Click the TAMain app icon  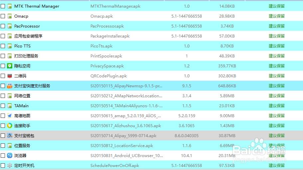[10, 106]
